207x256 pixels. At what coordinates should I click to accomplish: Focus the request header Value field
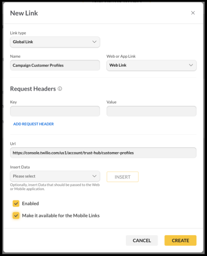pyautogui.click(x=152, y=111)
